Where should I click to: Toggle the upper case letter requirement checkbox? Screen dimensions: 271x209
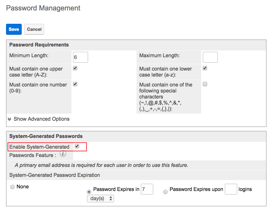coord(75,68)
